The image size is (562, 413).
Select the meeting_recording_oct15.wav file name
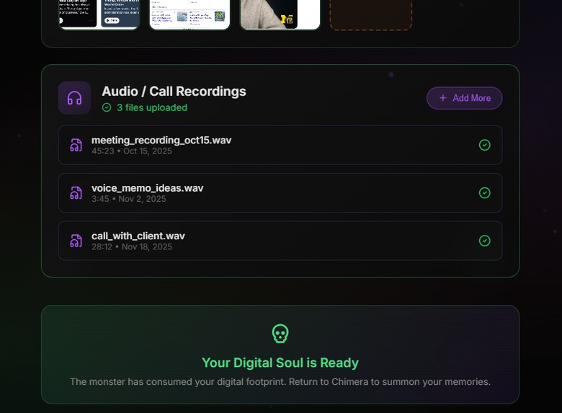click(161, 140)
